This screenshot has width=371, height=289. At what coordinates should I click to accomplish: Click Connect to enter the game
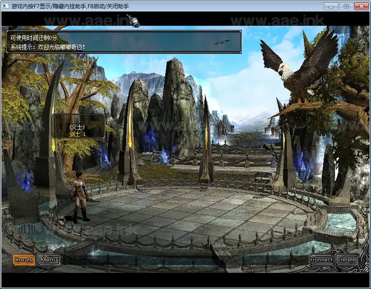(x=321, y=260)
